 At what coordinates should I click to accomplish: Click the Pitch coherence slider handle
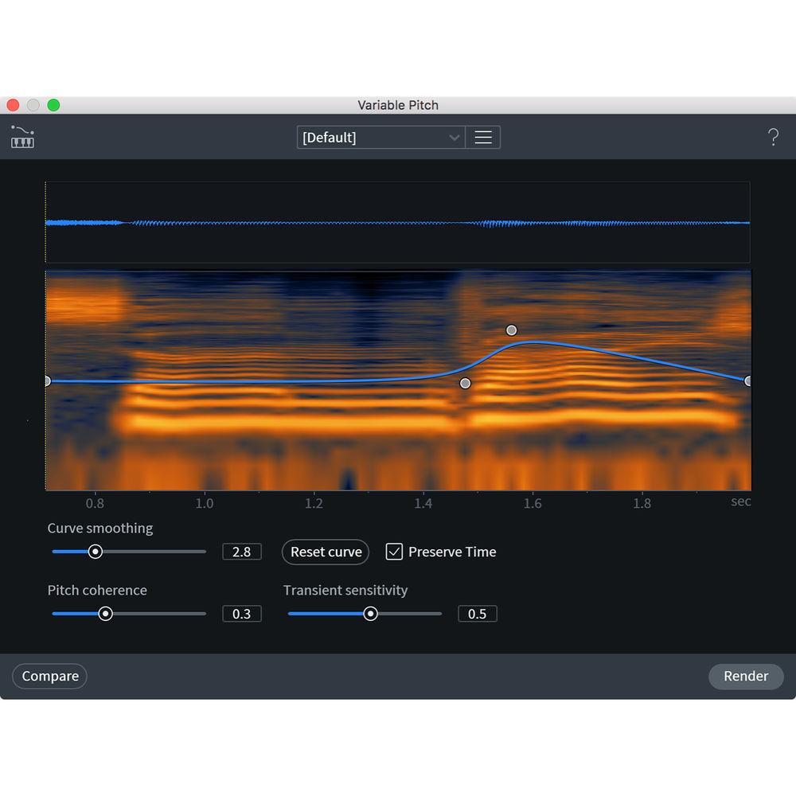tap(106, 613)
